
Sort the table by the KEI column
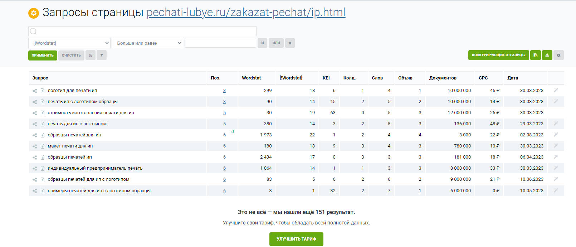click(326, 78)
